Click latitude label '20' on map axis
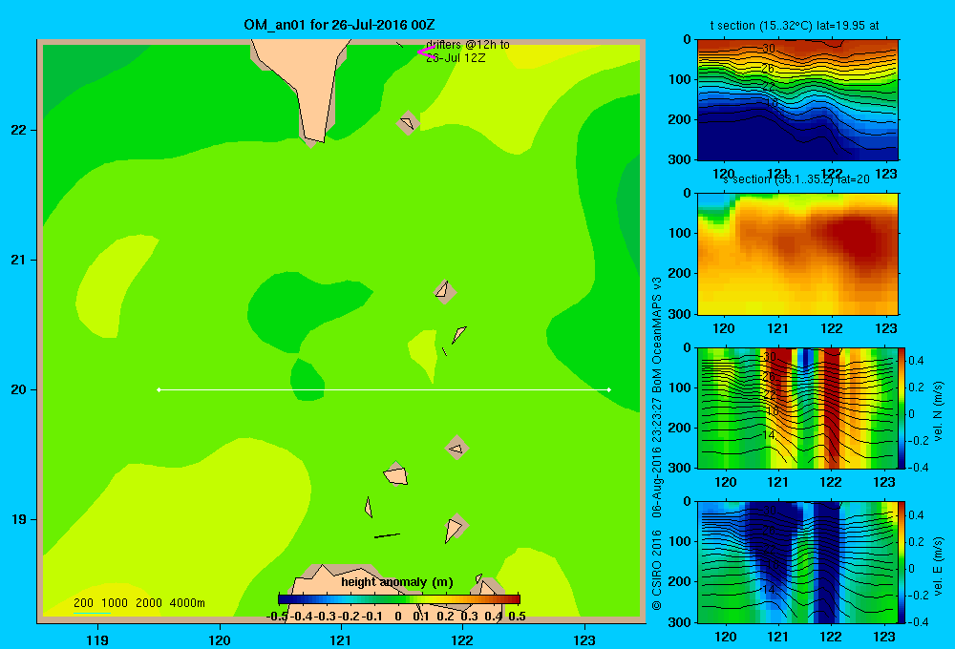 point(19,389)
